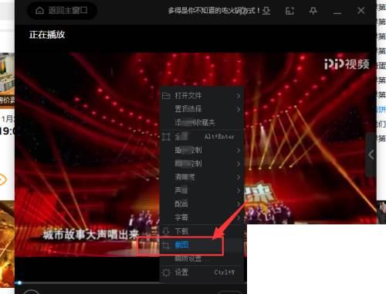Switch to mini window mode icon

click(x=289, y=11)
